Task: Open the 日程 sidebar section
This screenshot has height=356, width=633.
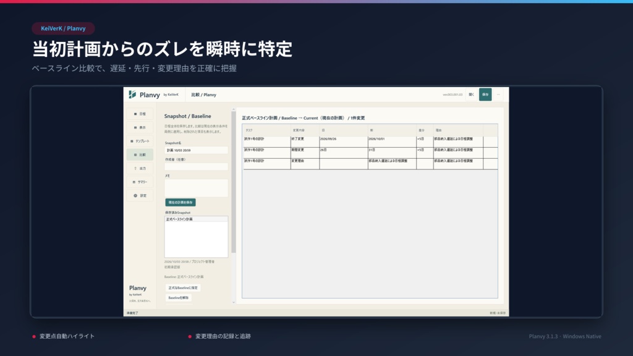Action: click(140, 114)
